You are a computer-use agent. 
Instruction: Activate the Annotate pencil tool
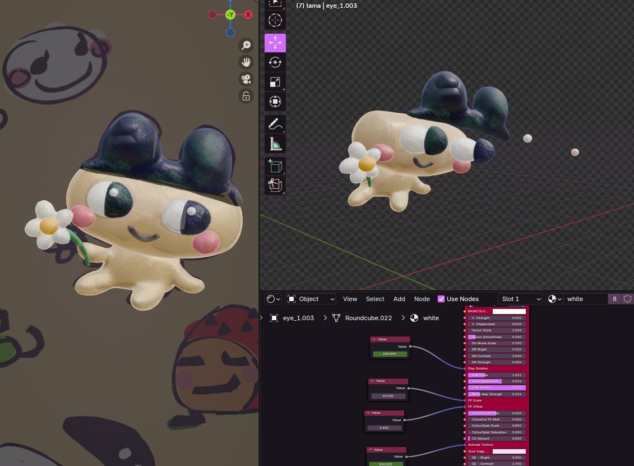point(275,124)
